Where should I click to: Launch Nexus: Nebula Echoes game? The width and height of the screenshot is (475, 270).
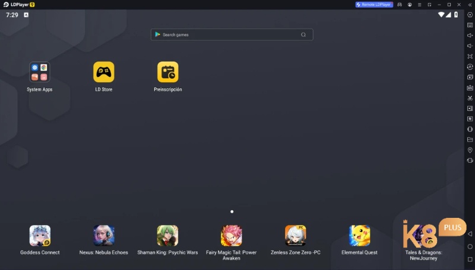pos(103,236)
